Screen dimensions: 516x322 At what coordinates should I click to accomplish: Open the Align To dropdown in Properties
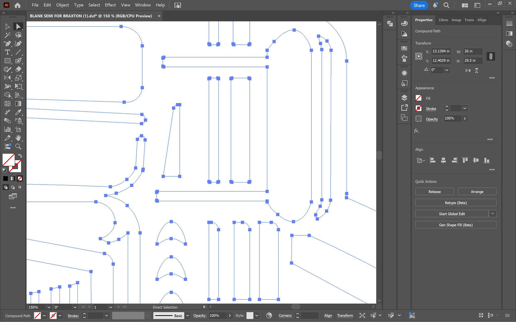point(420,161)
